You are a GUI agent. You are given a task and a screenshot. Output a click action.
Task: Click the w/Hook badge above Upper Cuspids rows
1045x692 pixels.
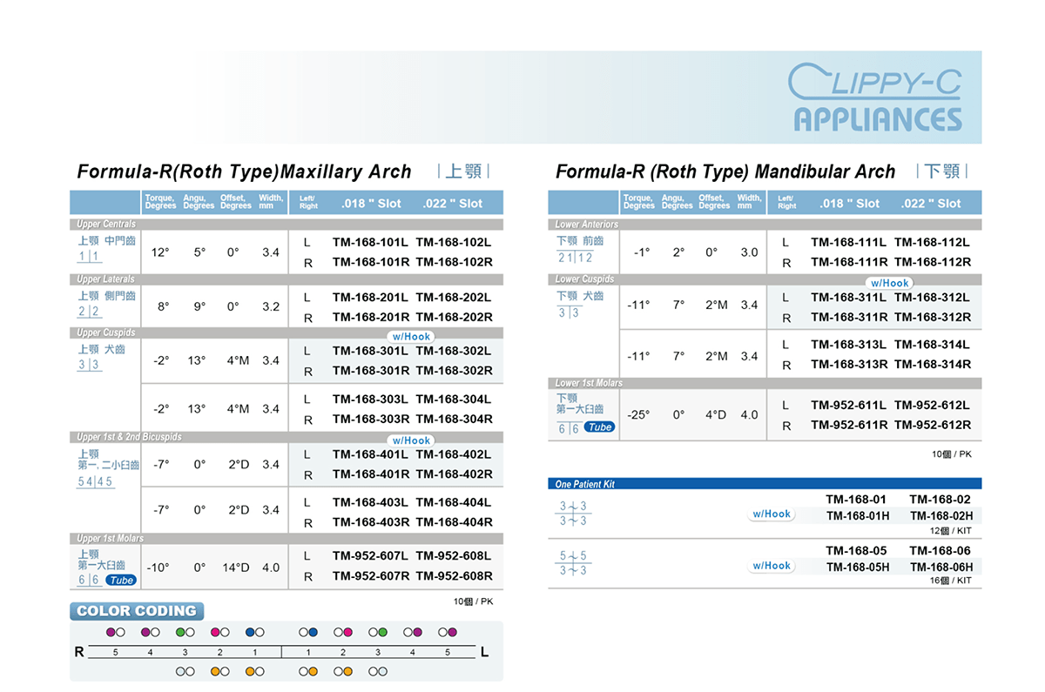[411, 337]
